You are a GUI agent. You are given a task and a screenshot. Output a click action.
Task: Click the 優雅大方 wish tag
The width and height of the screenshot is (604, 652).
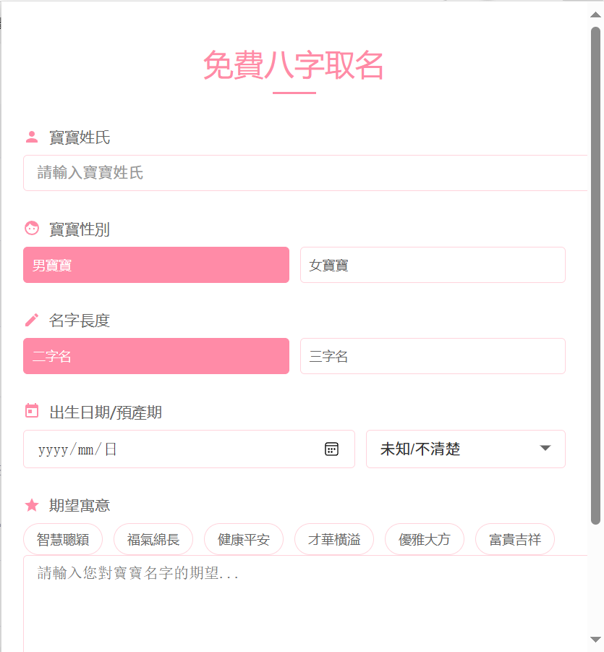(424, 538)
